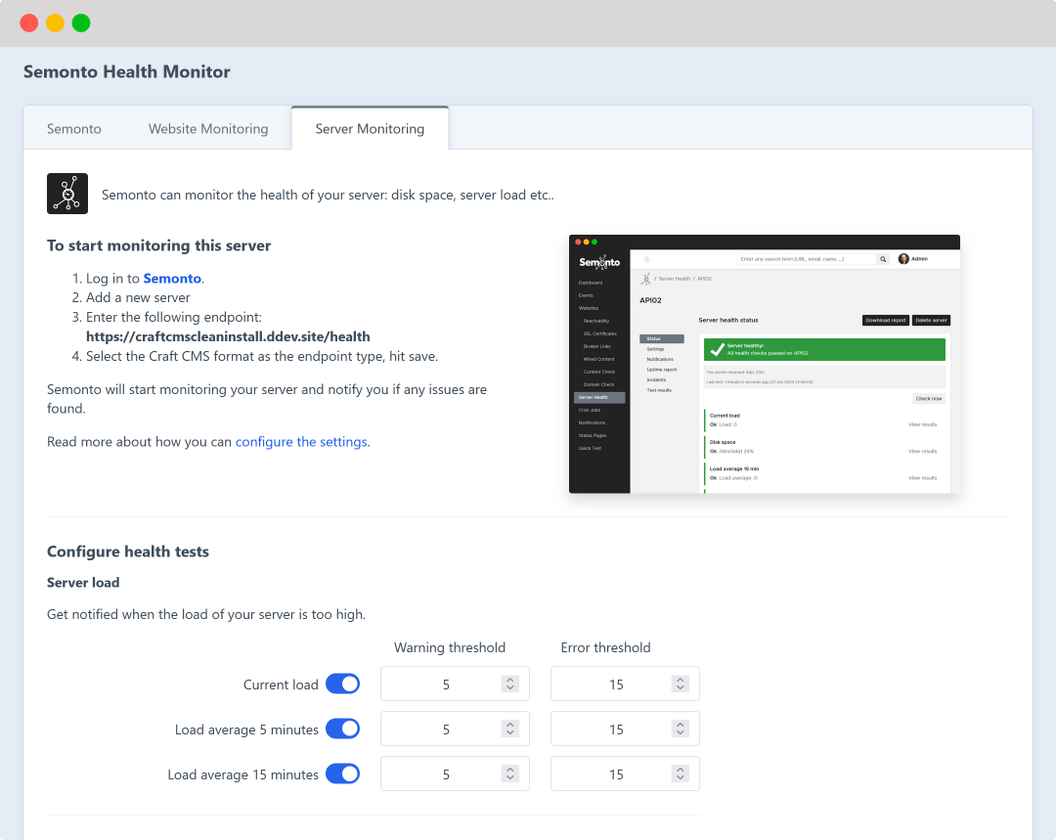Follow the bold Semonto login link
Viewport: 1056px width, 840px height.
[x=172, y=278]
